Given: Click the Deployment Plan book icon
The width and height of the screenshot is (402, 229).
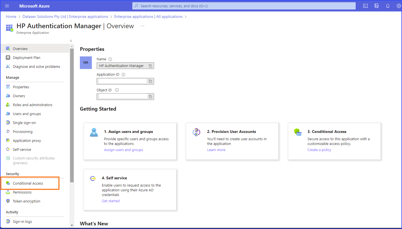Looking at the screenshot, I should click(8, 58).
